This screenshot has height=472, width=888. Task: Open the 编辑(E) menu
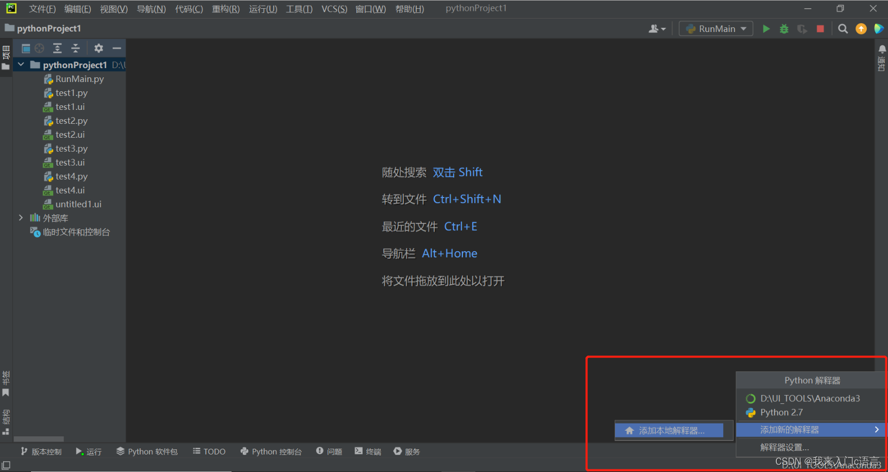pyautogui.click(x=77, y=9)
